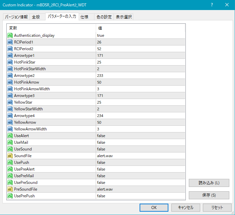
Task: Click the 変数 column header
Action: [x=51, y=28]
